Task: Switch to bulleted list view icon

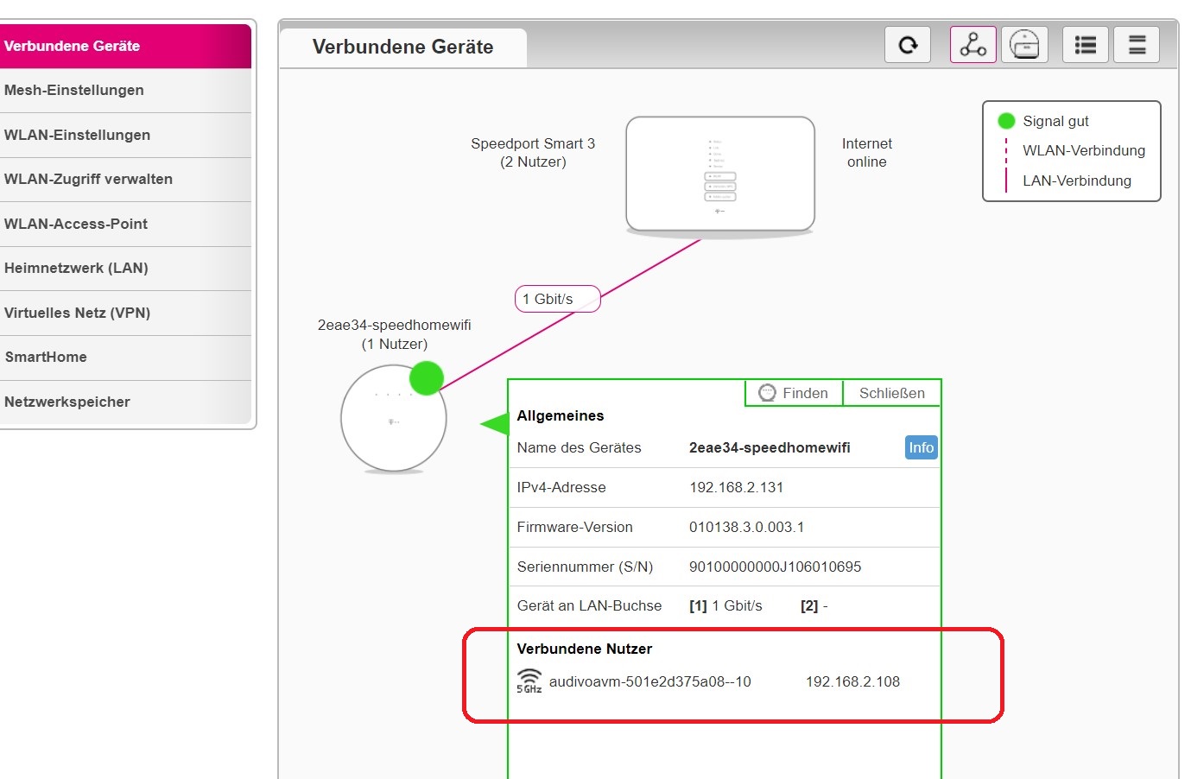Action: point(1086,45)
